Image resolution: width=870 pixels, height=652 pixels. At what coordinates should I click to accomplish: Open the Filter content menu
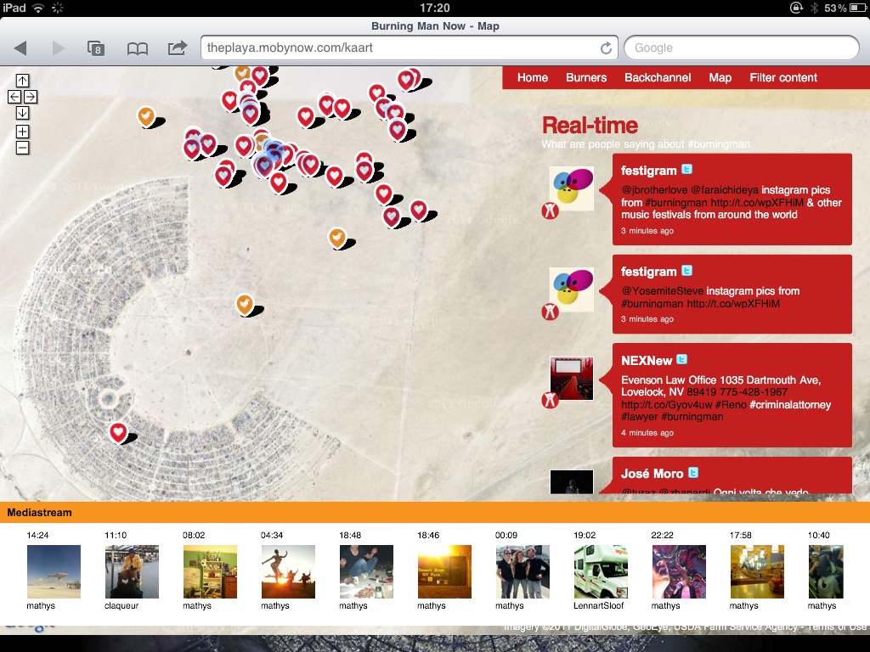782,77
